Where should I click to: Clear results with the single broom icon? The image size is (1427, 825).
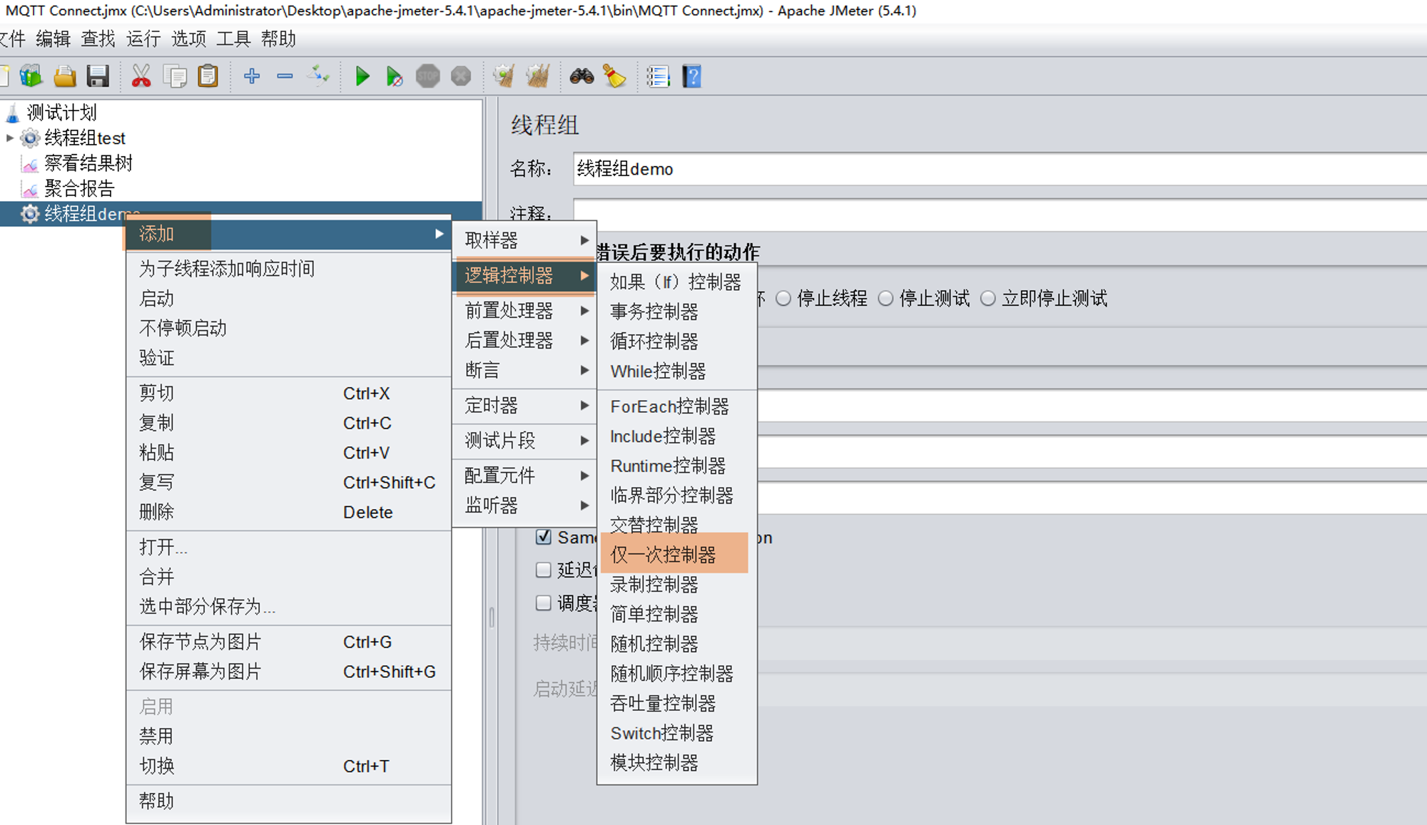pyautogui.click(x=504, y=76)
